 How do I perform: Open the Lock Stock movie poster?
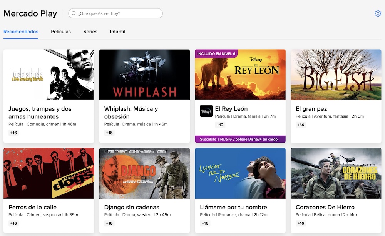pos(49,75)
